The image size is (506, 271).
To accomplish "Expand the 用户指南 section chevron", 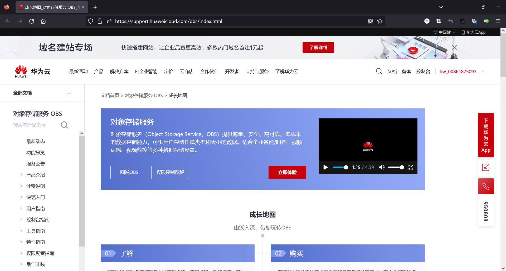I will [21, 208].
